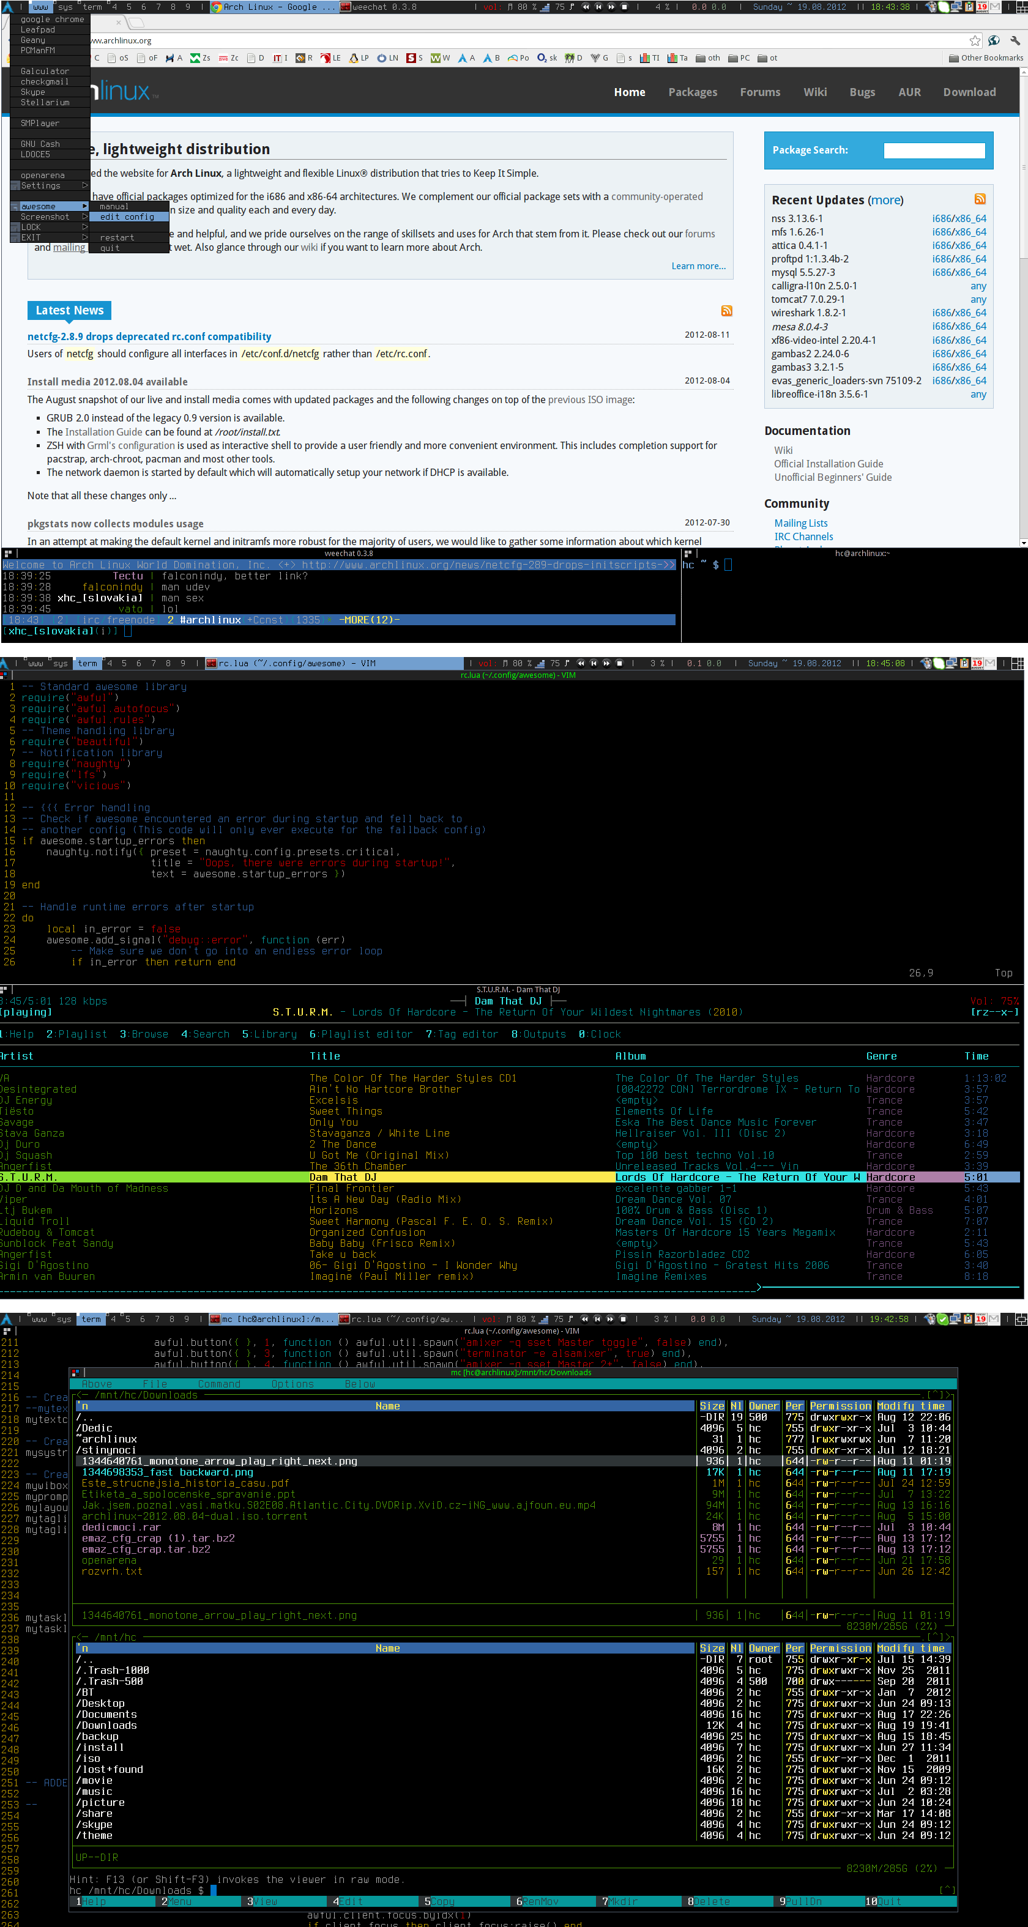The height and width of the screenshot is (1927, 1028).
Task: Click the globe extension icon beside the bookmark star
Action: click(x=994, y=40)
